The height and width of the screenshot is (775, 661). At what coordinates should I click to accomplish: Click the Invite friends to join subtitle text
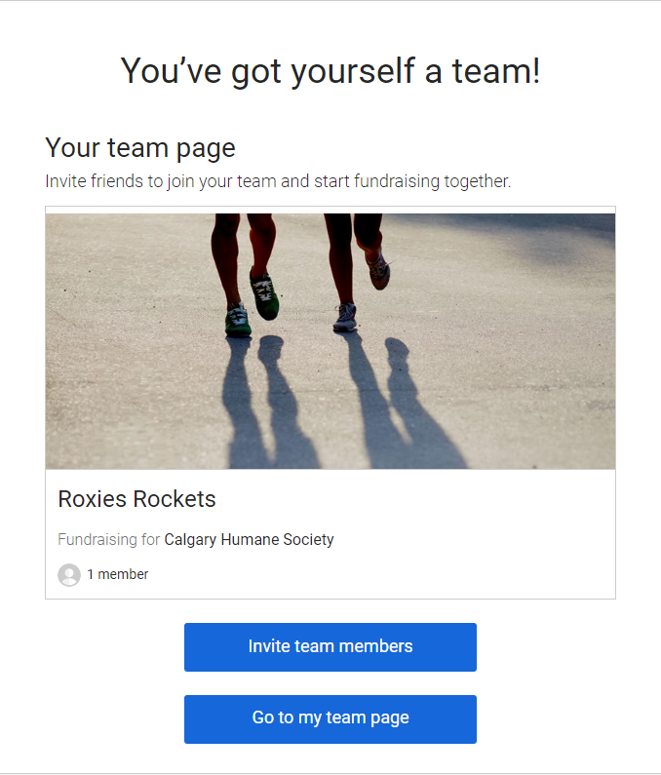(278, 181)
